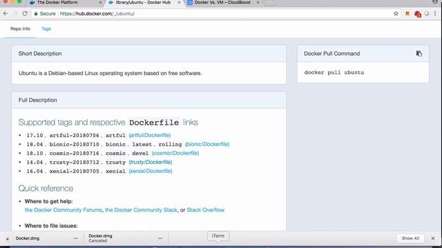Open the Chrome three-dot menu
The width and height of the screenshot is (442, 248).
(x=435, y=14)
